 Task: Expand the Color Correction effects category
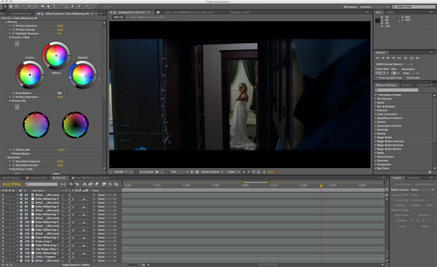click(376, 114)
